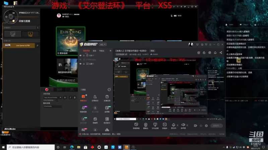
Task: Open File Explorer from the taskbar
Action: [x=79, y=147]
